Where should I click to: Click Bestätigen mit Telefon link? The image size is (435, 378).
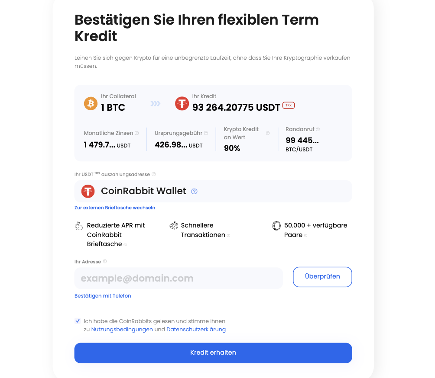[x=103, y=296]
